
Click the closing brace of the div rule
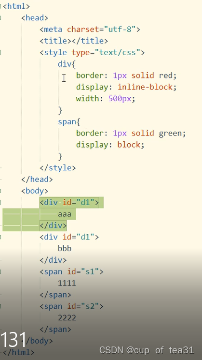pos(60,110)
